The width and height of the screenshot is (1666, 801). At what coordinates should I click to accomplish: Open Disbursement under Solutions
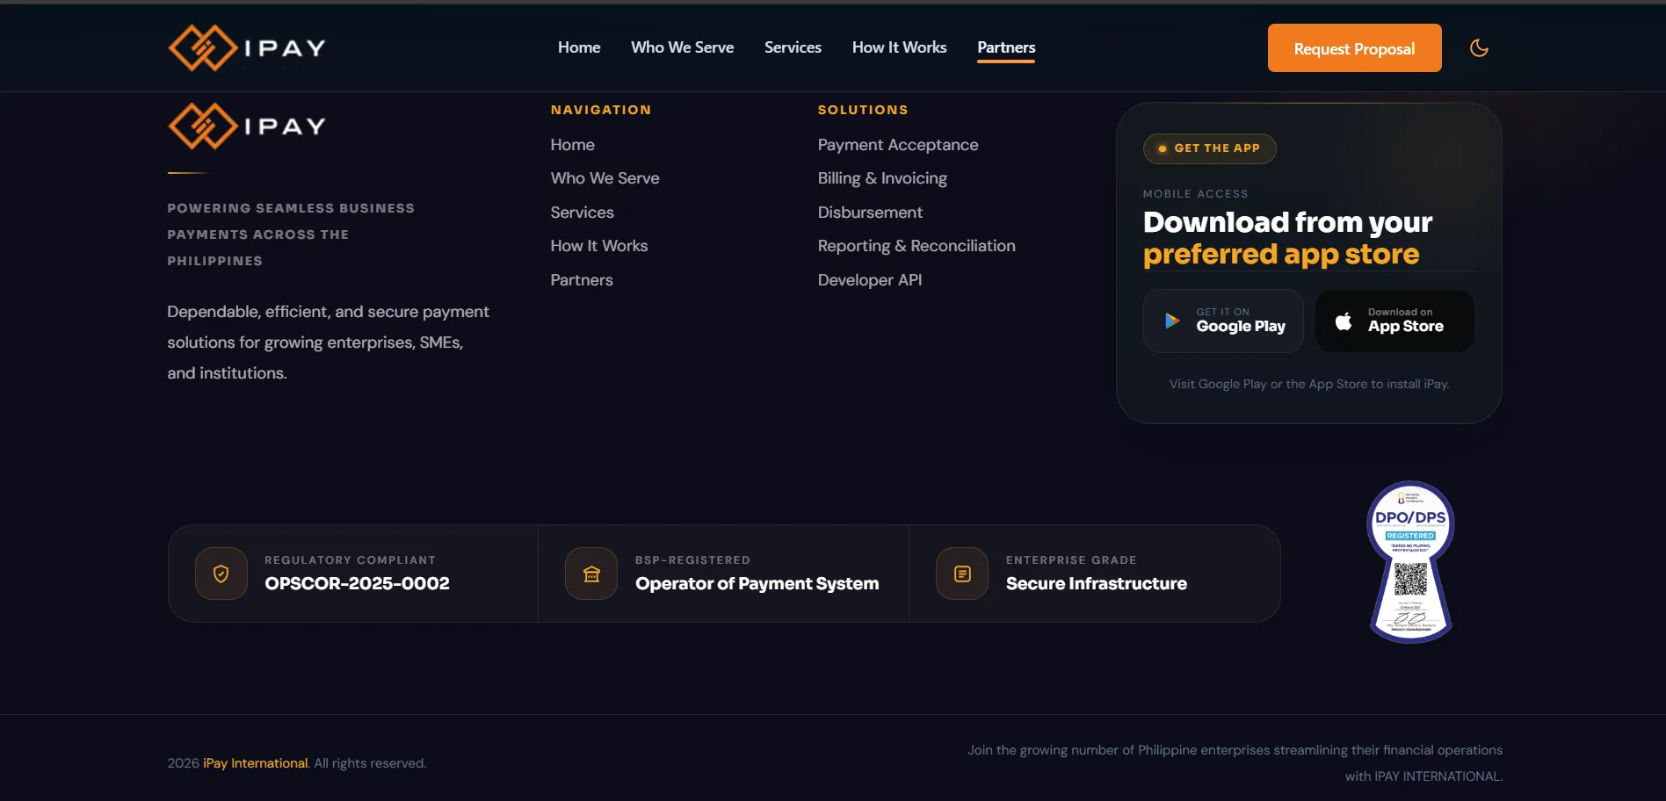870,213
